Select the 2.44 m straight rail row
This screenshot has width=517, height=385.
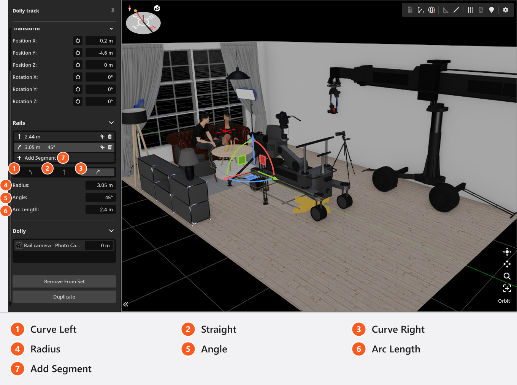[64, 137]
